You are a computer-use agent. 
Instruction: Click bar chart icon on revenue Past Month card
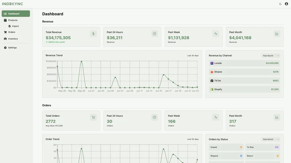[x=277, y=34]
